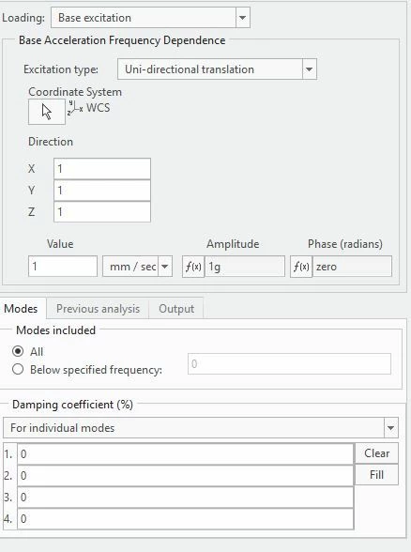Open the mm / sec units dropdown

137,267
